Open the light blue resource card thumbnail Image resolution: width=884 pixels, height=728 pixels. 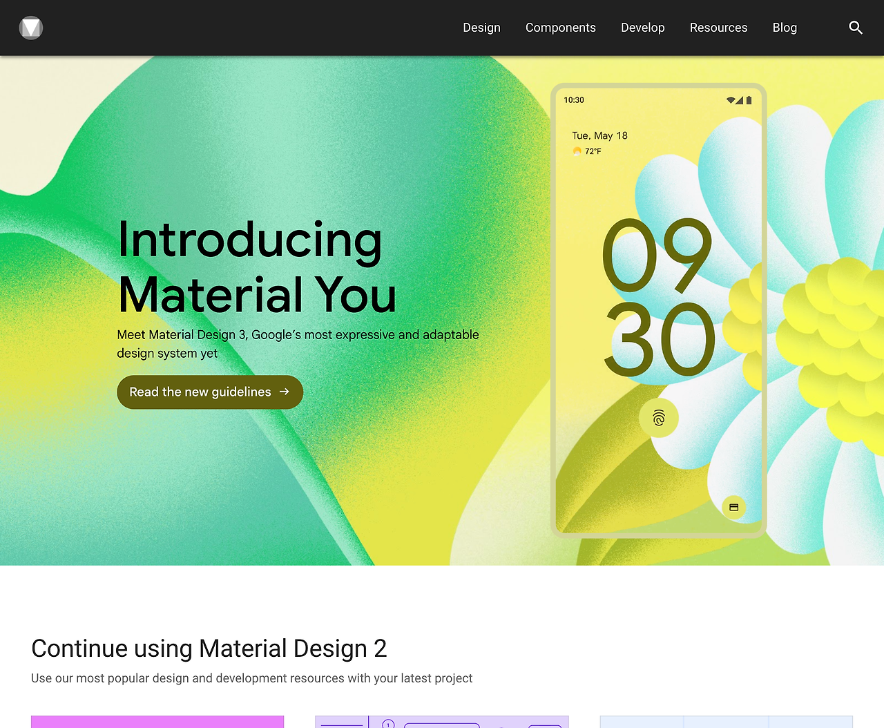tap(727, 722)
